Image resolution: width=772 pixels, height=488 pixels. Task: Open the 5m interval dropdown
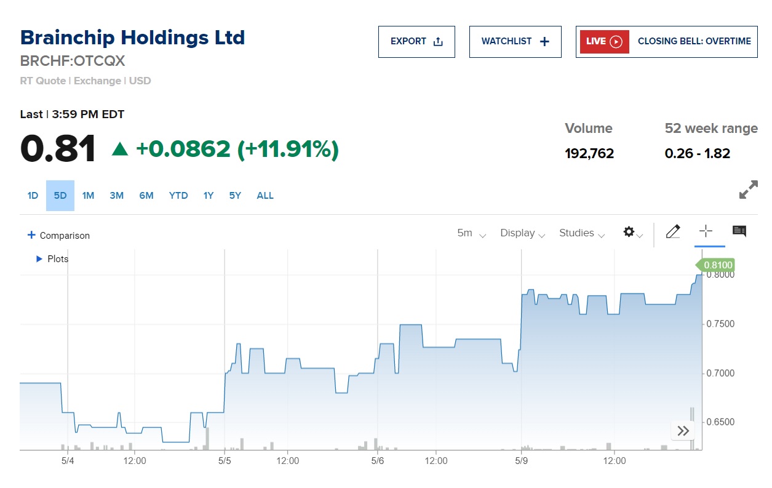coord(471,233)
